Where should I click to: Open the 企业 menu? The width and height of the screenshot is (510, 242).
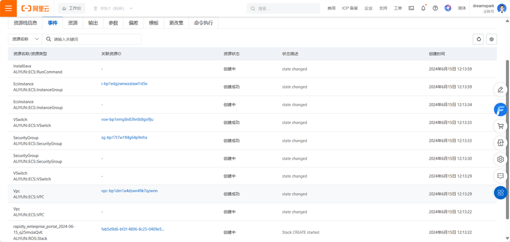point(368,8)
